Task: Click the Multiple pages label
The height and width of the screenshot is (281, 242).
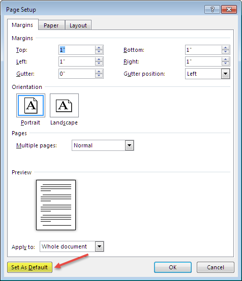Action: (37, 145)
